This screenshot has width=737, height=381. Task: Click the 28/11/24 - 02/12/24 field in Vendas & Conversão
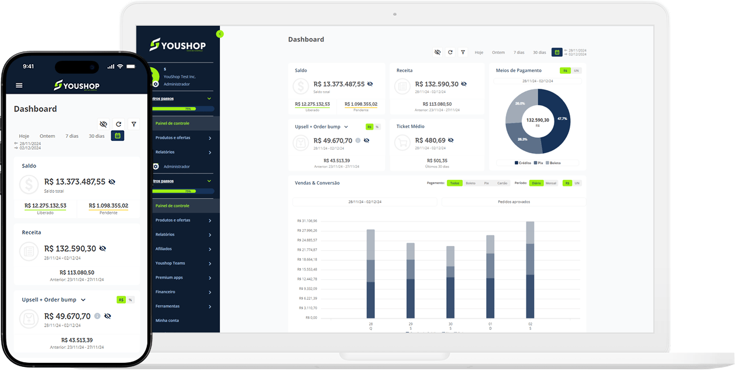click(365, 202)
